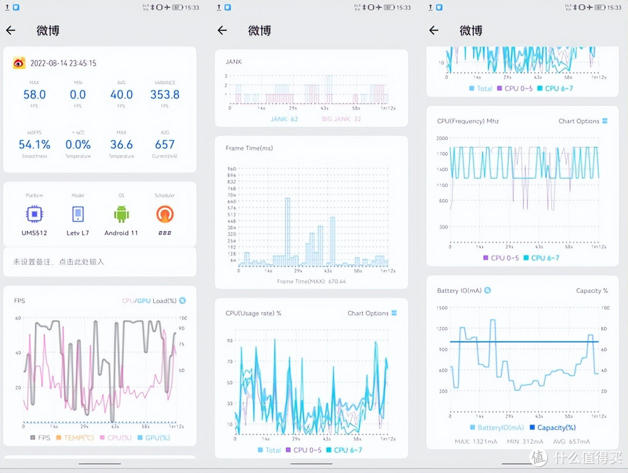The height and width of the screenshot is (473, 628).
Task: Tap the orange Scheduler icon
Action: tap(165, 214)
